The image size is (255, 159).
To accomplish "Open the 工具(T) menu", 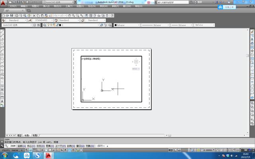I will [69, 6].
